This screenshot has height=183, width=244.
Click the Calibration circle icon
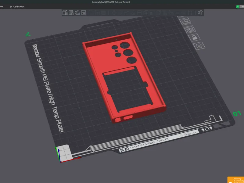pos(11,7)
